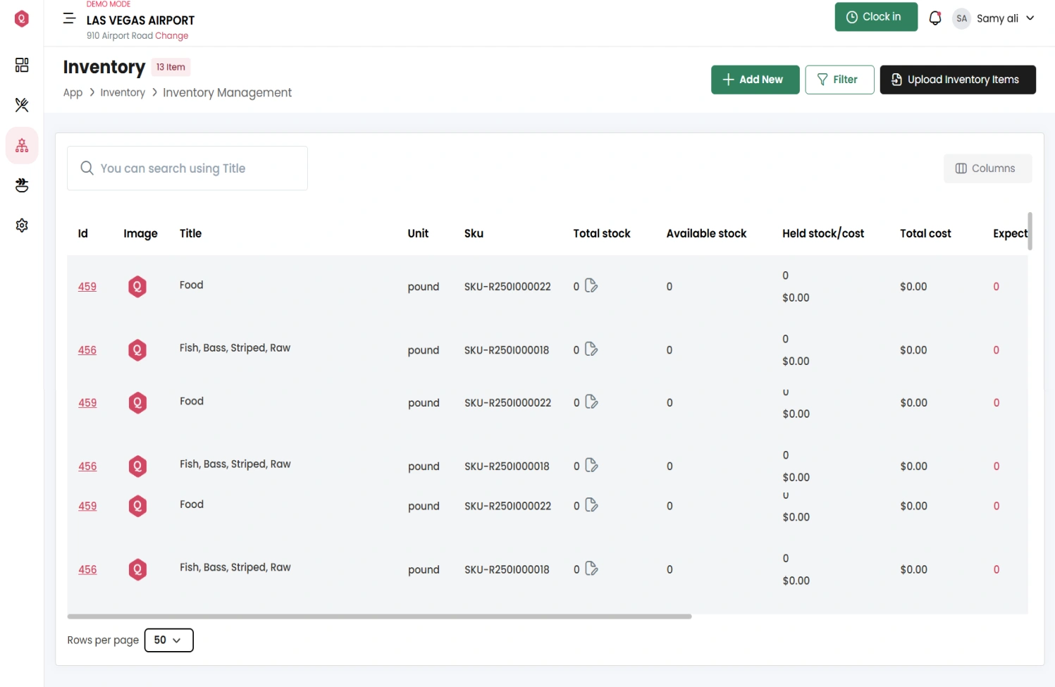Click the Change address link
The width and height of the screenshot is (1055, 687).
click(x=172, y=36)
